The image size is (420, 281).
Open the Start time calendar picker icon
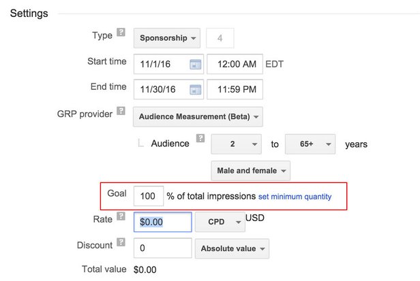click(195, 65)
